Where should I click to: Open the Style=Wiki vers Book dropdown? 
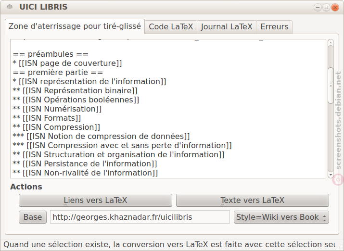click(x=281, y=217)
